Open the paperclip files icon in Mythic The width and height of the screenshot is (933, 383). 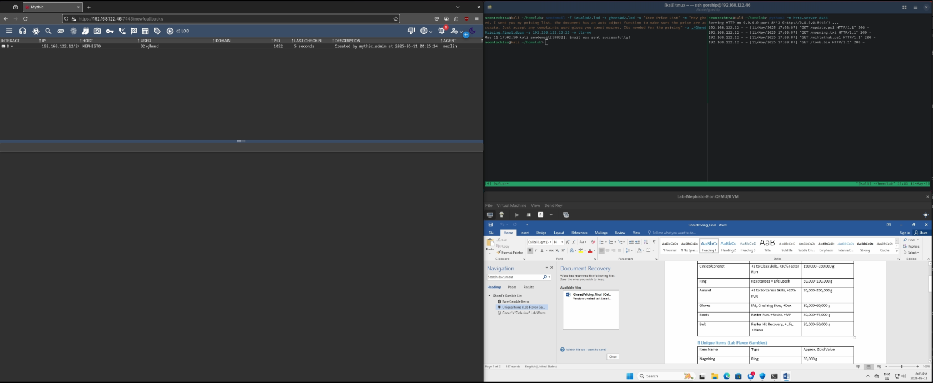coord(61,31)
